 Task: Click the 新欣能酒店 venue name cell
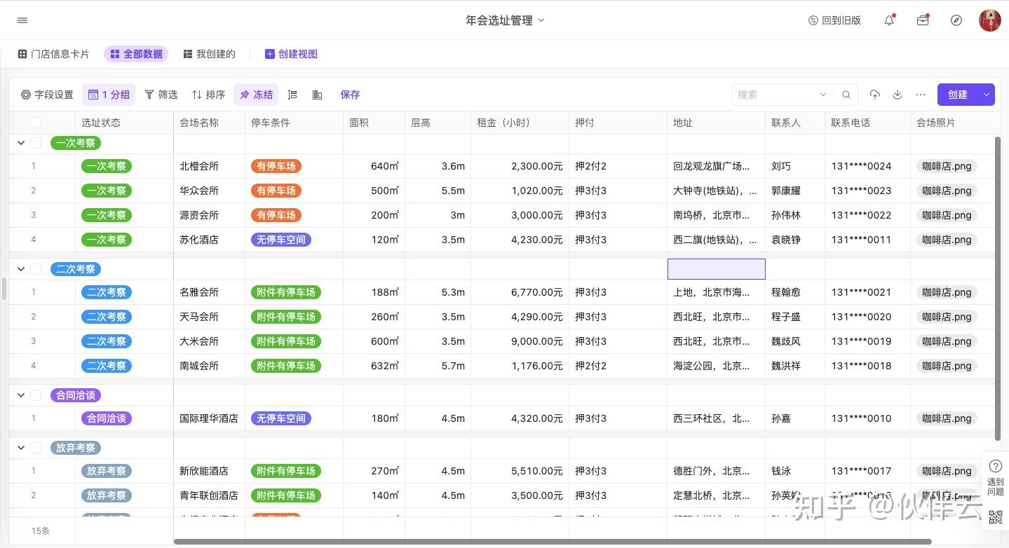pos(210,471)
